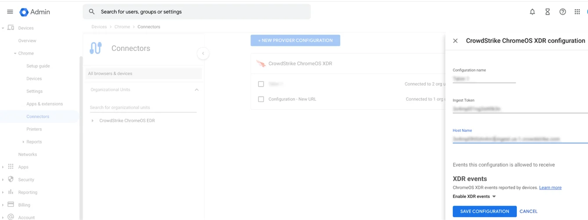This screenshot has width=588, height=220.
Task: Open the Learn more link
Action: 550,188
